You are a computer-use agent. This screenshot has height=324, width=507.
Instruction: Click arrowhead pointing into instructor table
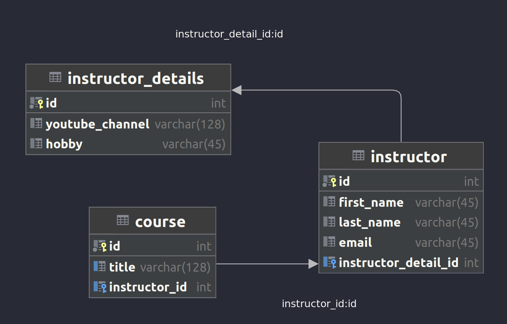coord(313,264)
